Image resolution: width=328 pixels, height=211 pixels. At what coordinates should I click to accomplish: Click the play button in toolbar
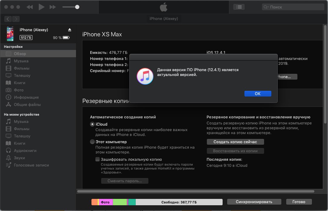click(x=41, y=7)
